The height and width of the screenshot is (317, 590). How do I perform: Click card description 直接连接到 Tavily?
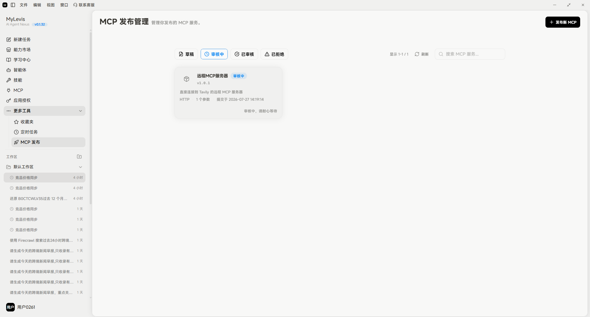click(211, 92)
